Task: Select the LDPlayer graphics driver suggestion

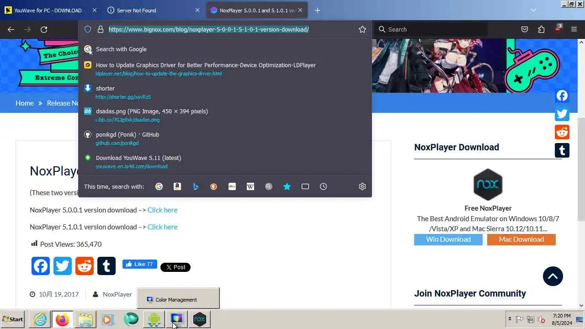Action: 225,69
